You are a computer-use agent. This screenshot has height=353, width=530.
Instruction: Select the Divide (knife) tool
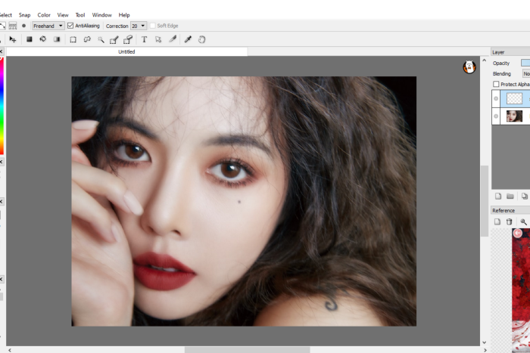click(173, 39)
